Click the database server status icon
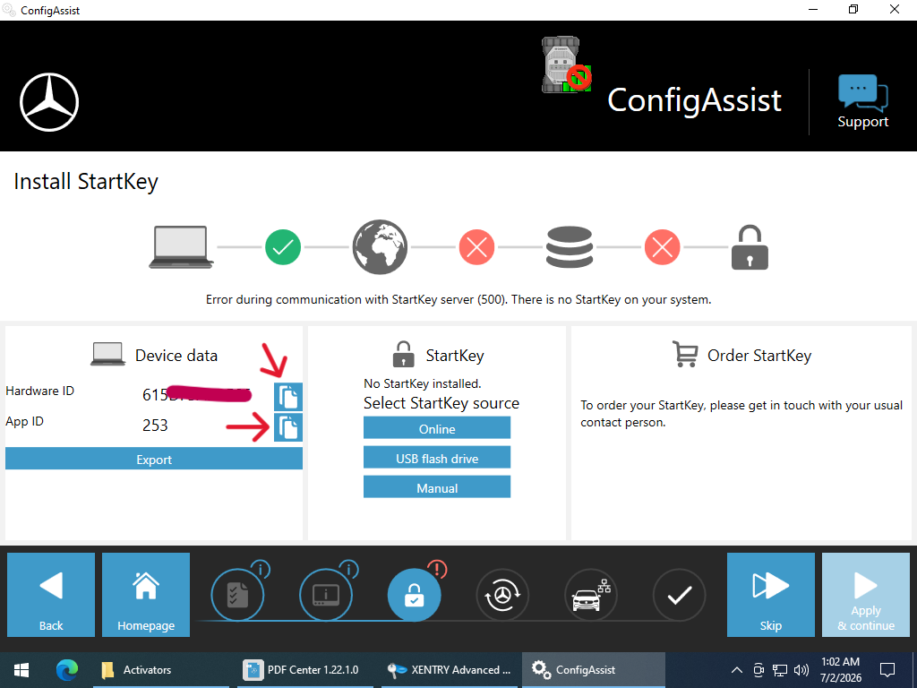The image size is (917, 688). click(569, 247)
